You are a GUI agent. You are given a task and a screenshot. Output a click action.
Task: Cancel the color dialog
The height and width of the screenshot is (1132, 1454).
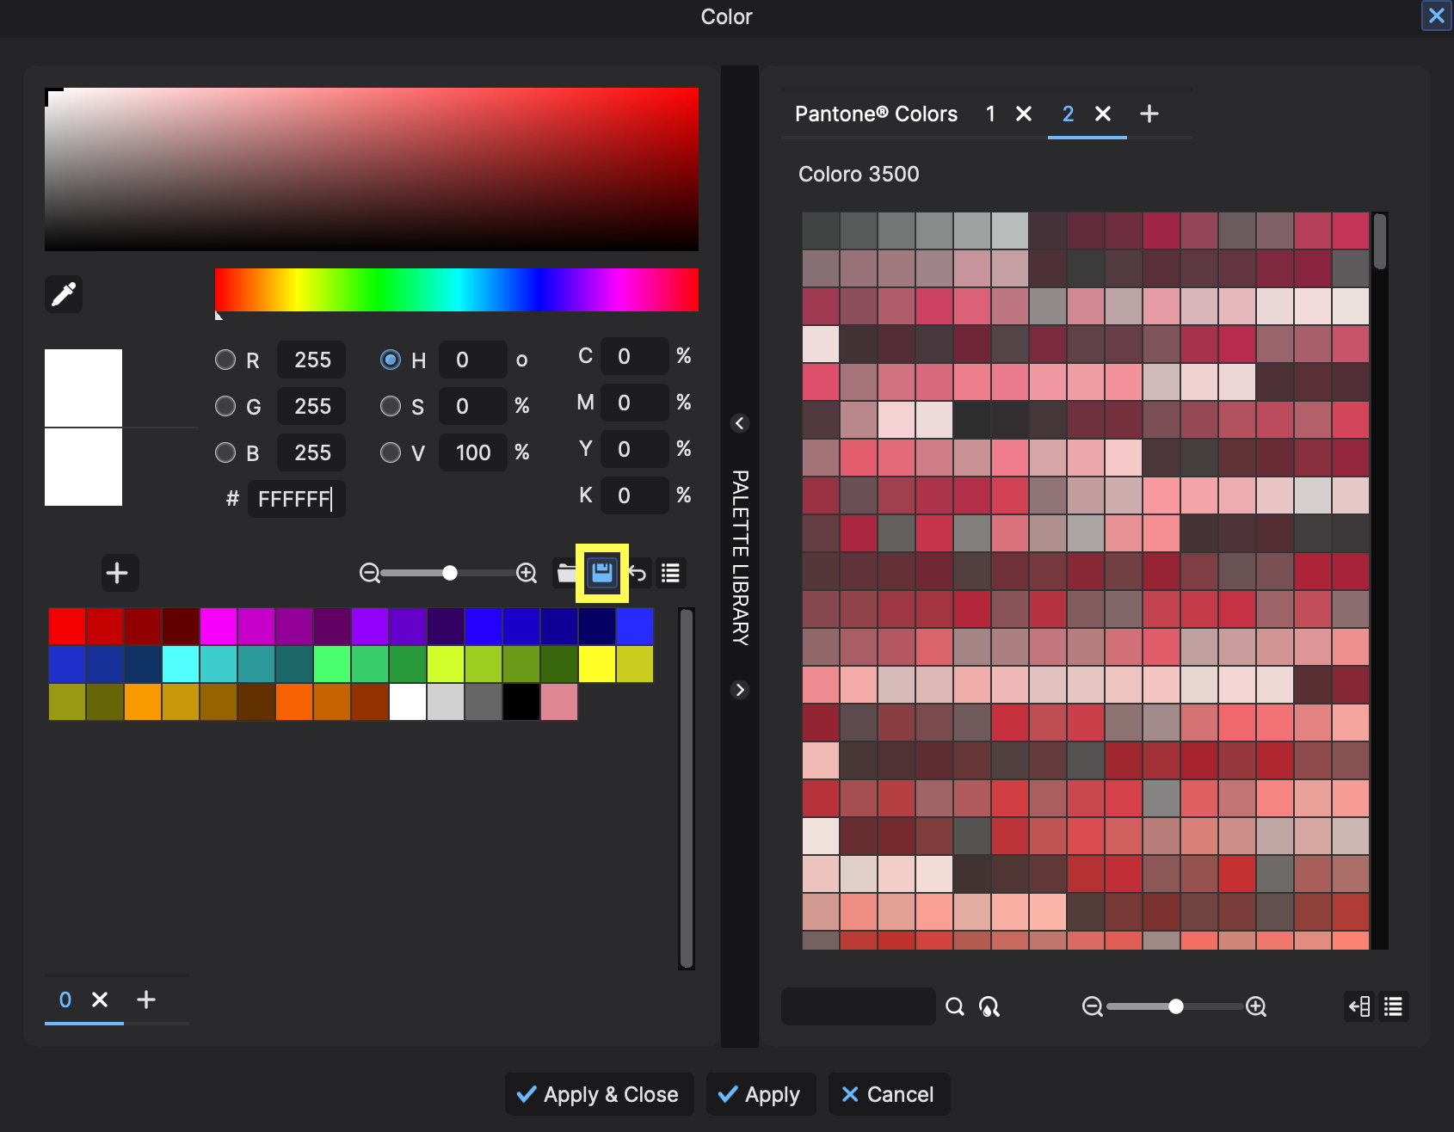click(889, 1094)
